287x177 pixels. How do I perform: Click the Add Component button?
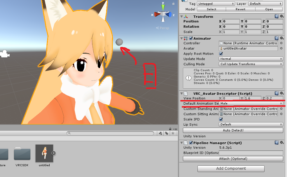point(231,168)
